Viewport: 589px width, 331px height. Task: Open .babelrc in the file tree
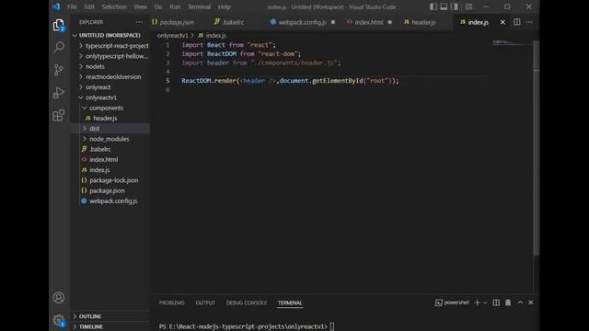pyautogui.click(x=110, y=149)
